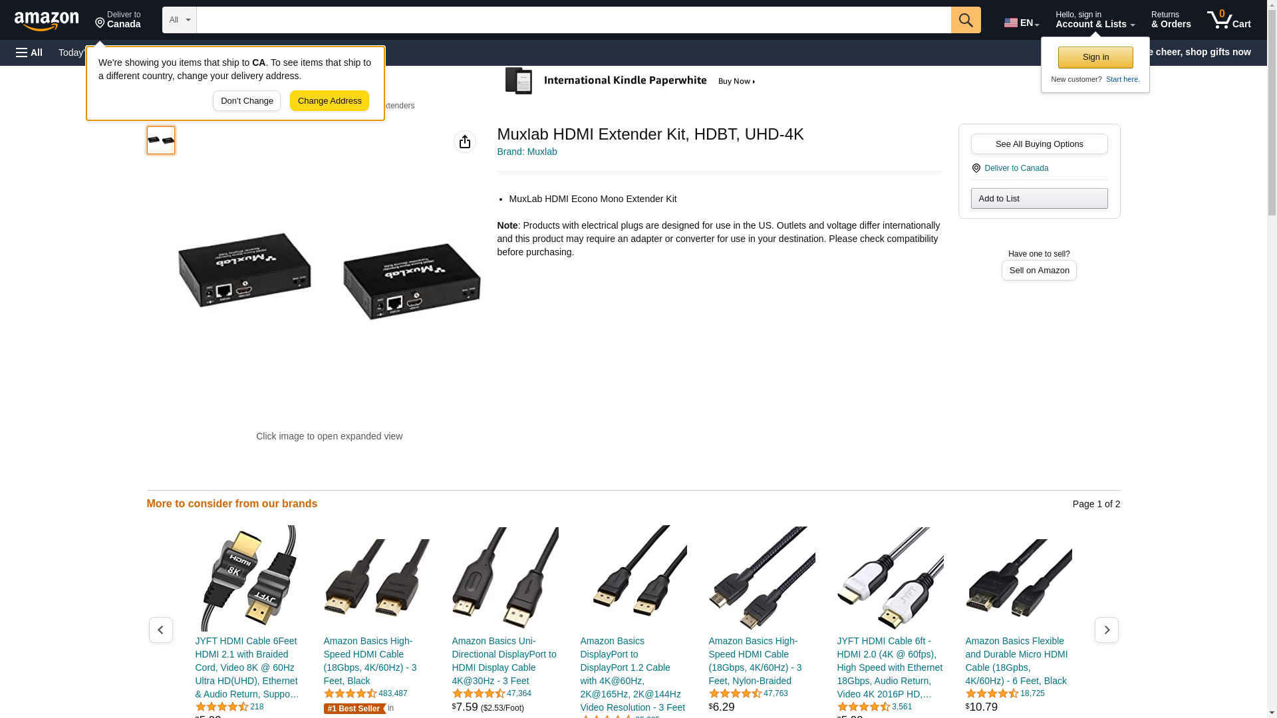The image size is (1277, 718).
Task: Expand Account & Lists menu
Action: [x=1095, y=20]
